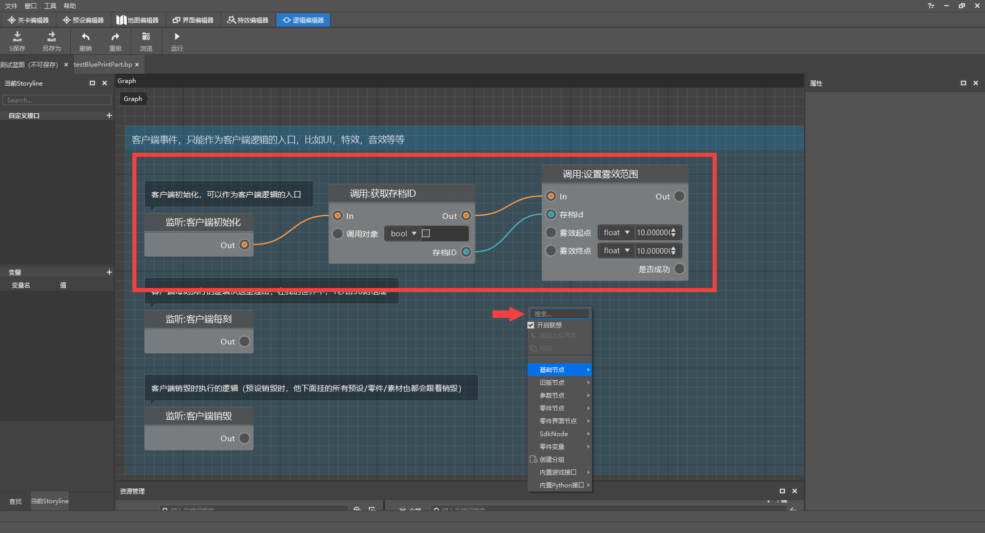985x533 pixels.
Task: Open the 工具 menu
Action: coord(50,6)
